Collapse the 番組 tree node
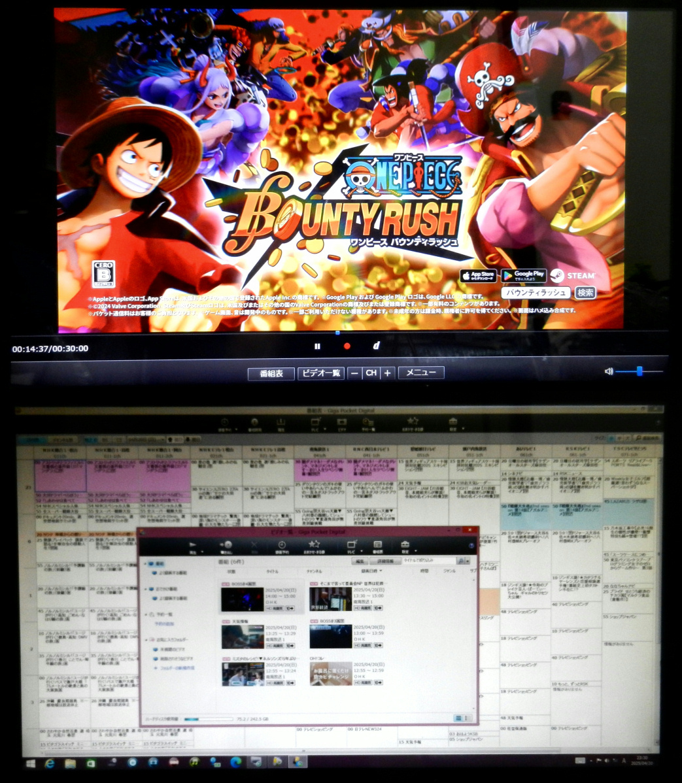This screenshot has height=783, width=682. (145, 564)
